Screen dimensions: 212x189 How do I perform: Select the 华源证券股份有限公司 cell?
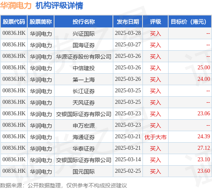point(84,57)
